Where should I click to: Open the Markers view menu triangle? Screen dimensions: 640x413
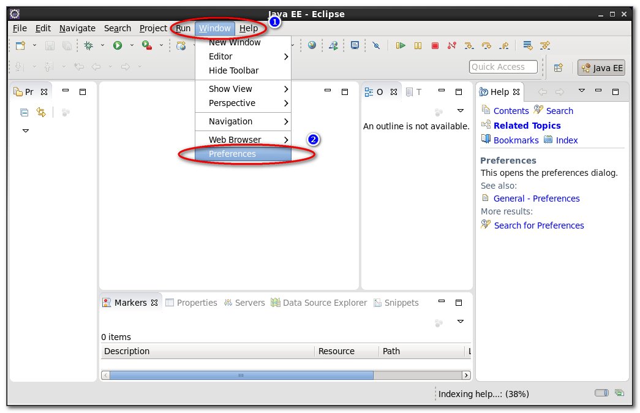coord(461,322)
